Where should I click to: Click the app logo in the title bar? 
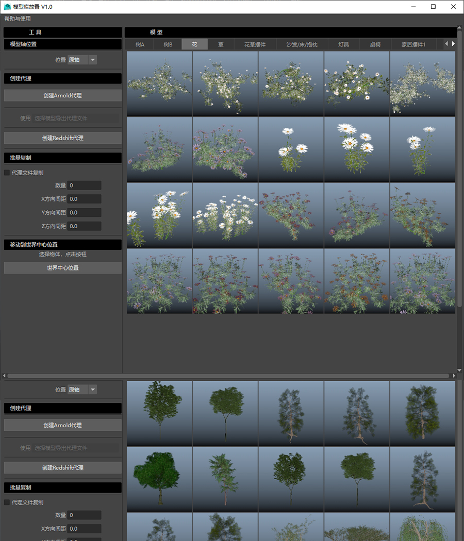7,7
